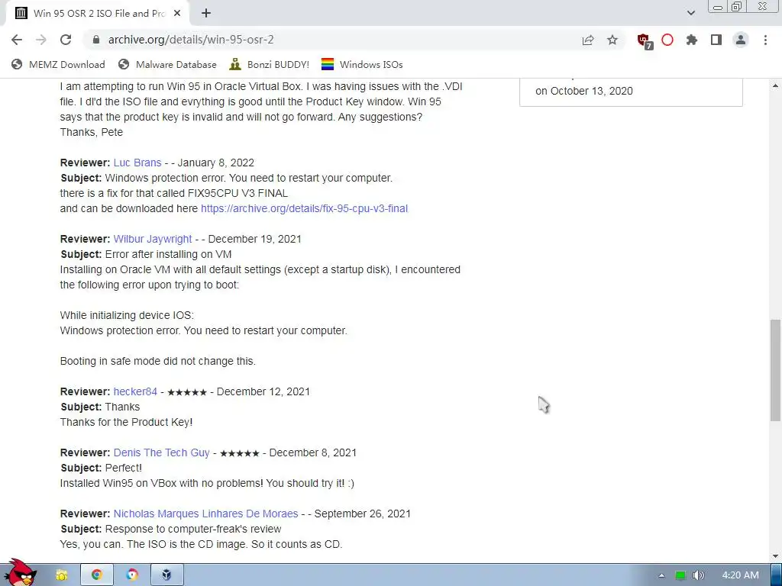Open reviewer hecker84's profile
Screen dimensions: 782x586
[135, 391]
